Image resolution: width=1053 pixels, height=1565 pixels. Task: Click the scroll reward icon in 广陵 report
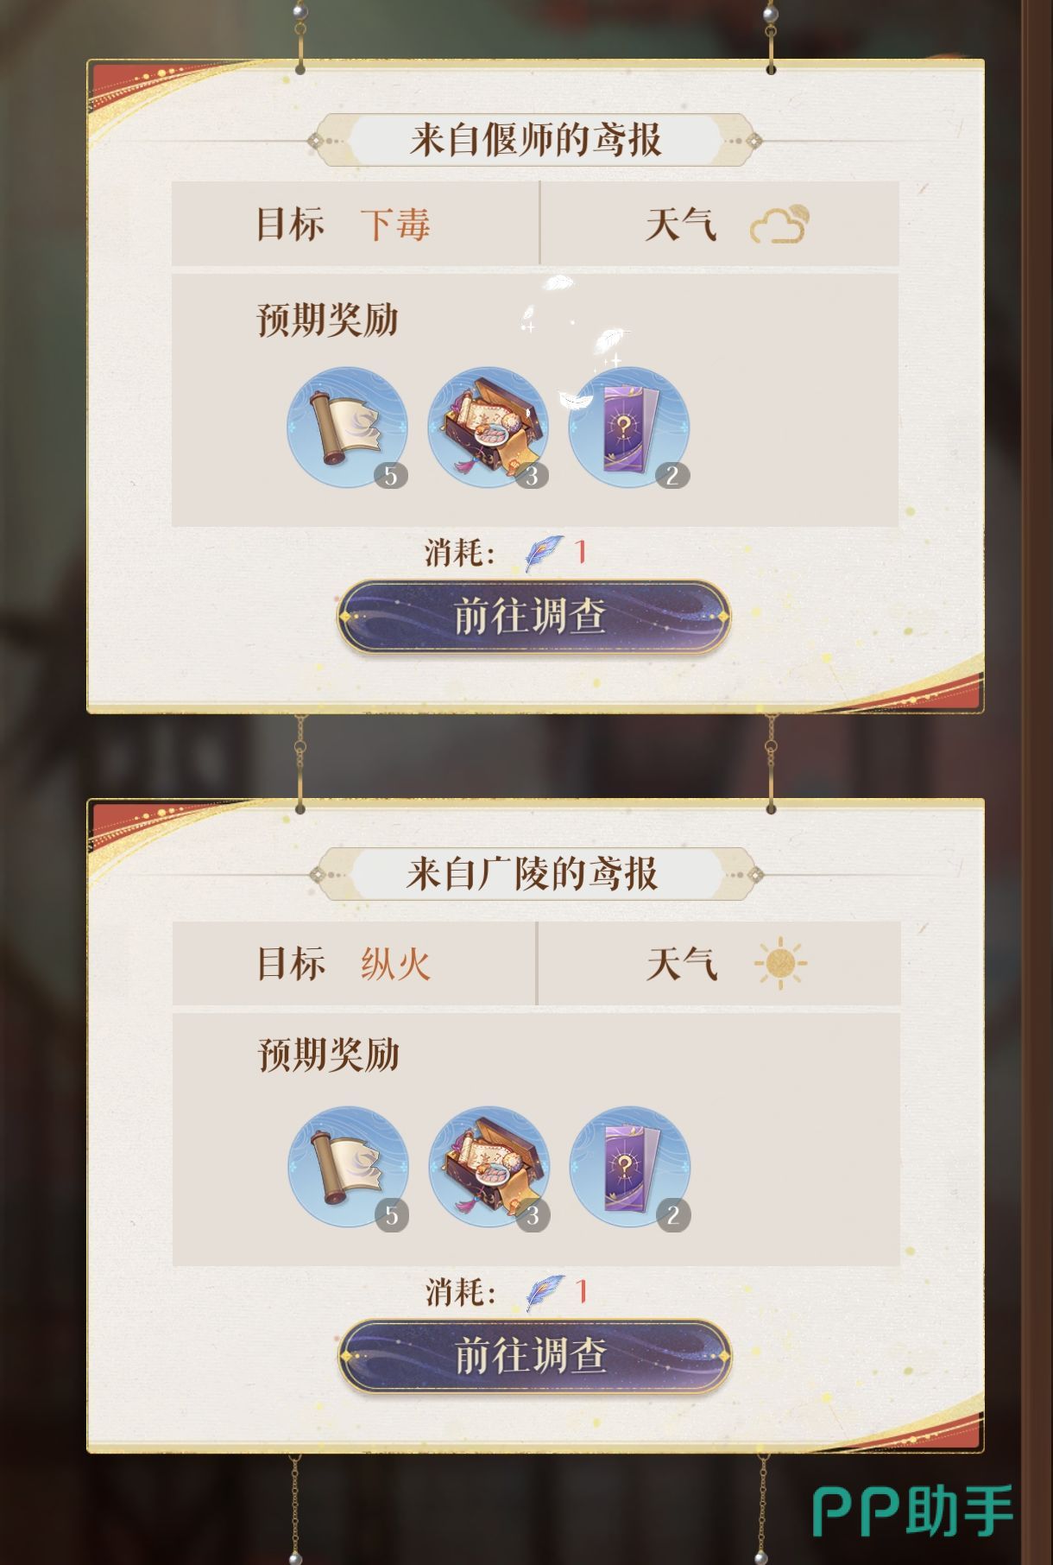[349, 1168]
